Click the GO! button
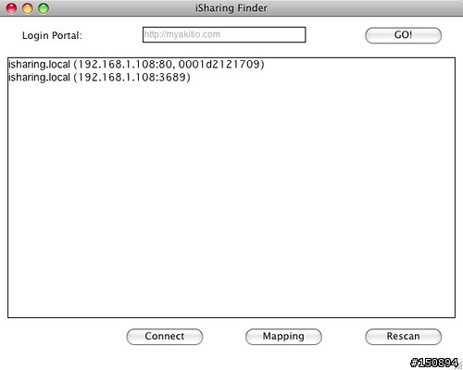The image size is (463, 370). click(403, 35)
